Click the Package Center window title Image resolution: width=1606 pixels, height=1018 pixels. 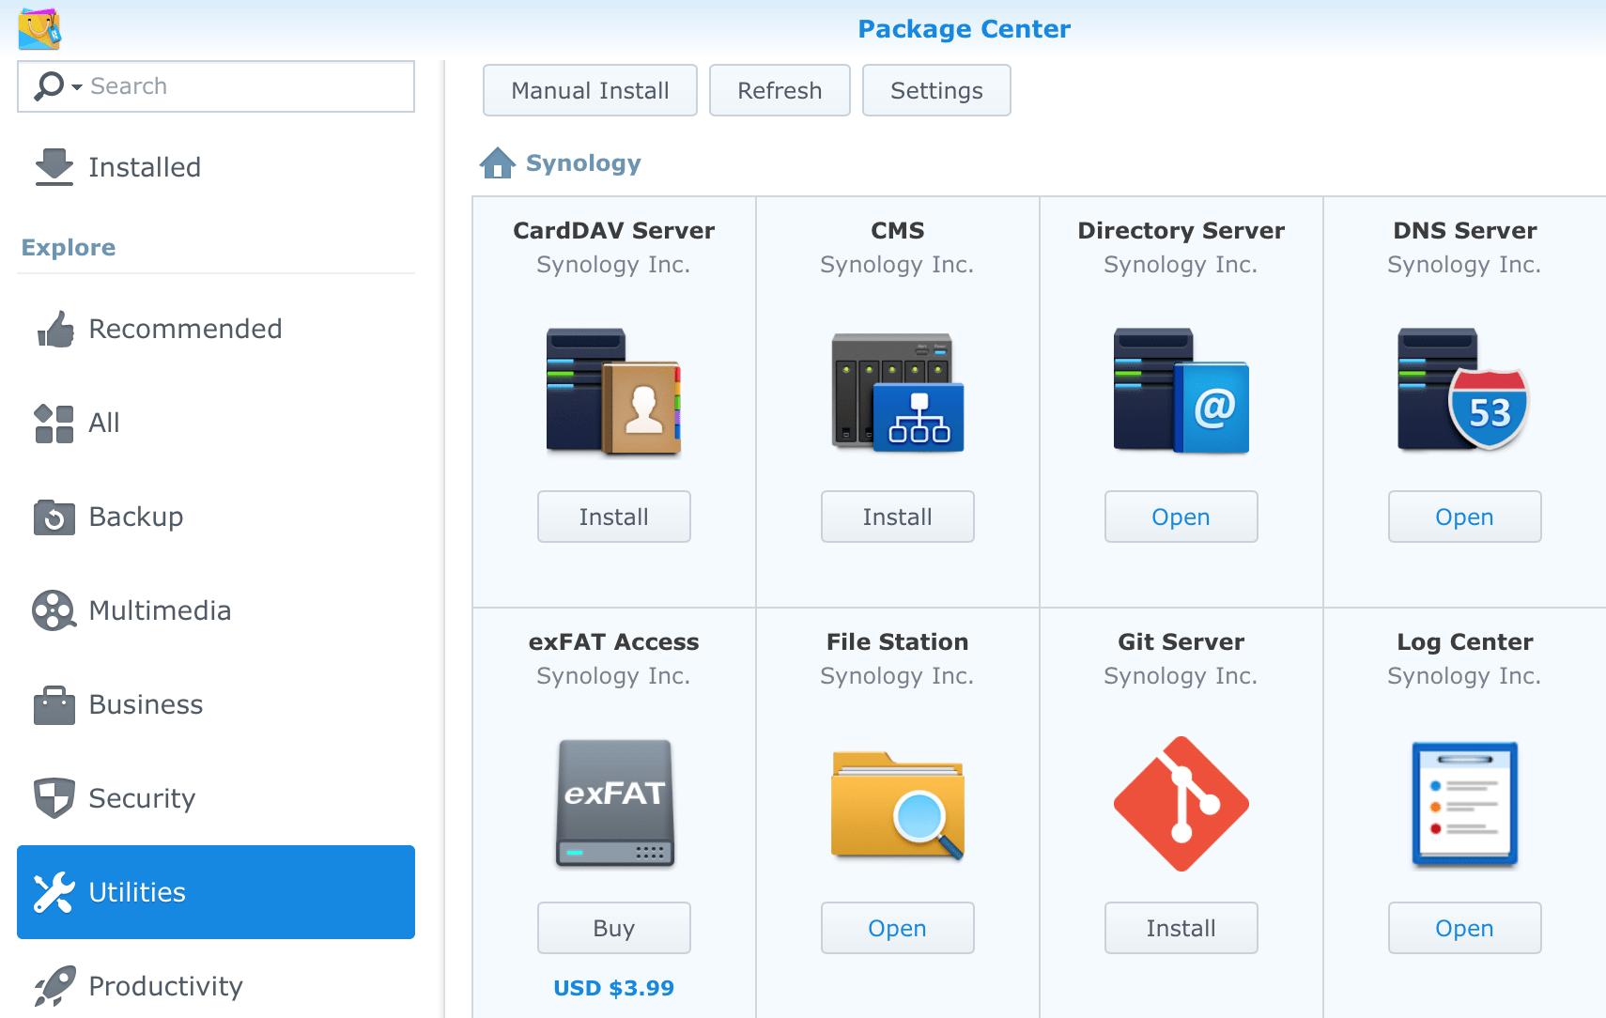tap(965, 29)
